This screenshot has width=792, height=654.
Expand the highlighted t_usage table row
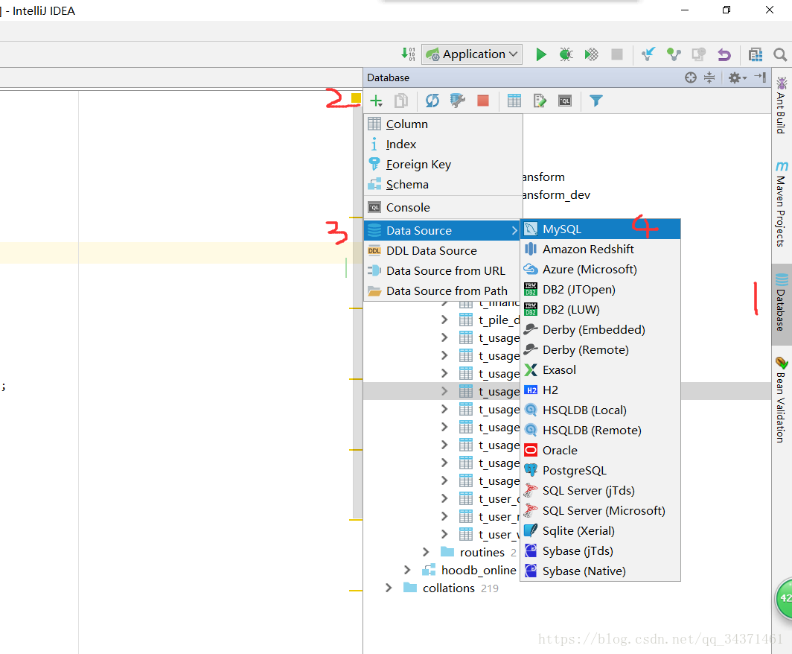(444, 391)
